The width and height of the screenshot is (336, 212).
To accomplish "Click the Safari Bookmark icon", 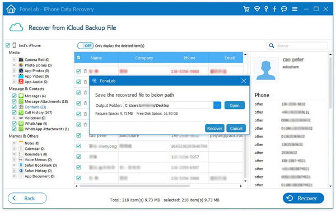I will (x=21, y=165).
